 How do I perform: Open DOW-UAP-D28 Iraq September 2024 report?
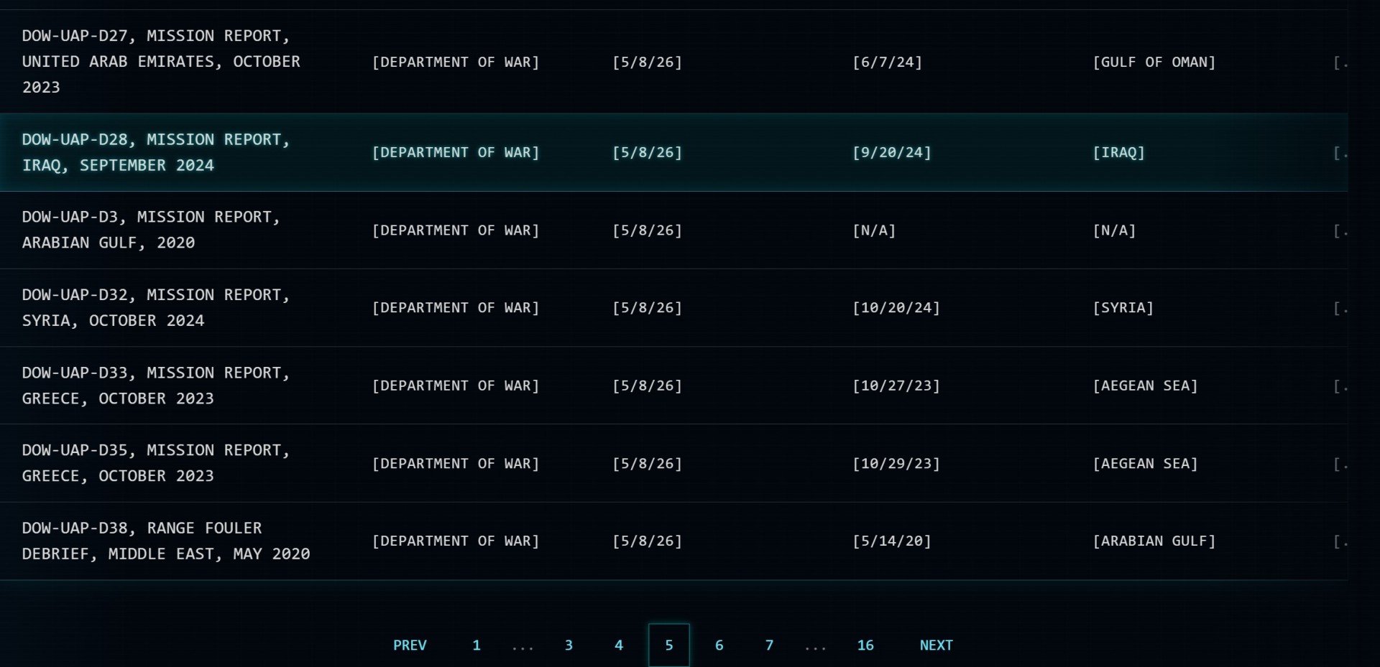tap(155, 152)
